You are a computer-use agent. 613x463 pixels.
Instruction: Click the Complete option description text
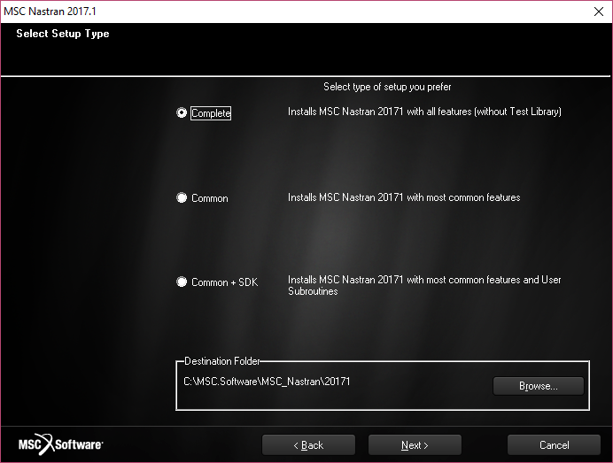click(424, 112)
